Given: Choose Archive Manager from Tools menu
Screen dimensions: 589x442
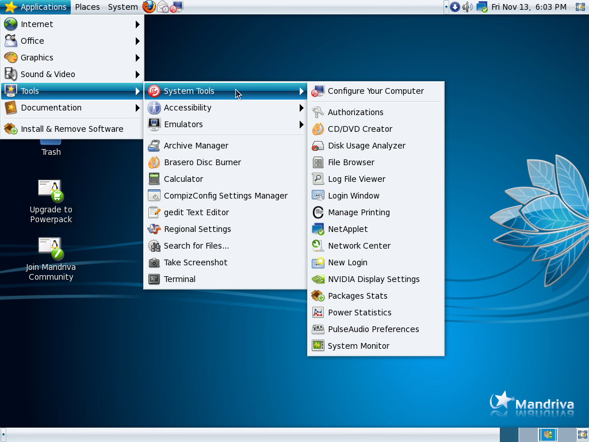Looking at the screenshot, I should (x=225, y=146).
